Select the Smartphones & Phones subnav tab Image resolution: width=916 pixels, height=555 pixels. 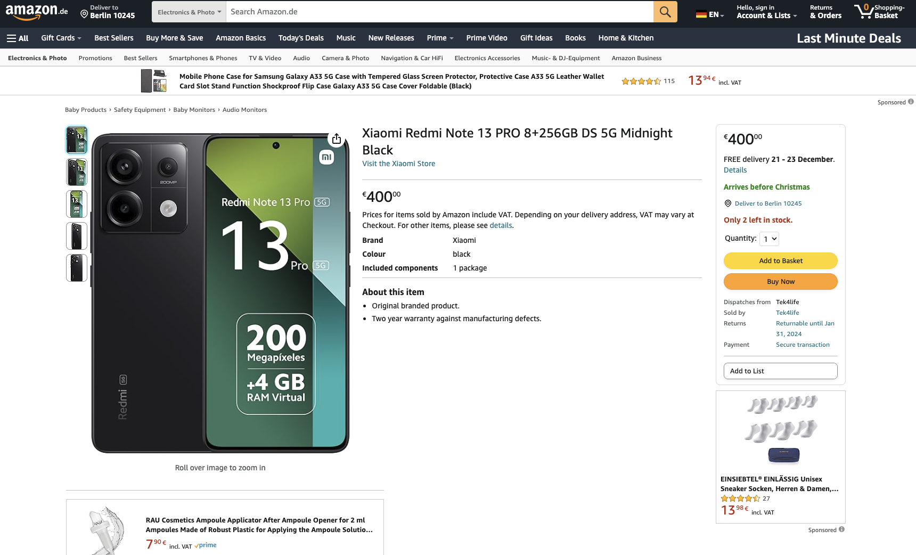[203, 58]
